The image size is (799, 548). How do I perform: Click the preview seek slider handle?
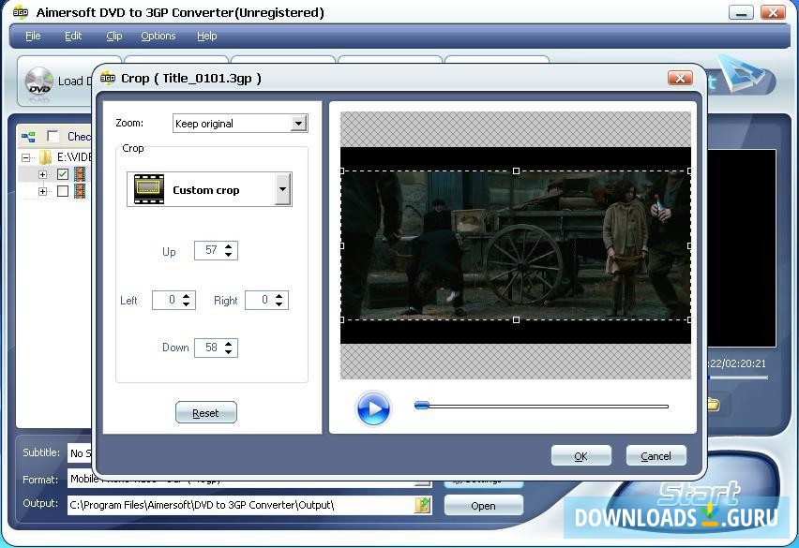pyautogui.click(x=422, y=406)
